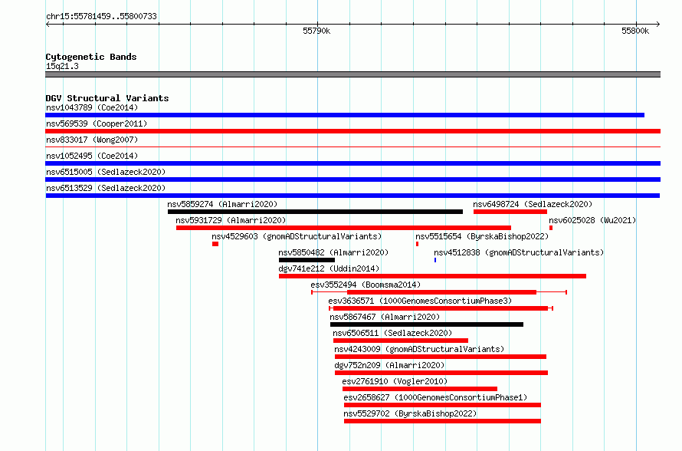Open nsv4512838 (gnomADStructuralVariants) label
Viewport: 682px width, 451px height.
point(519,252)
